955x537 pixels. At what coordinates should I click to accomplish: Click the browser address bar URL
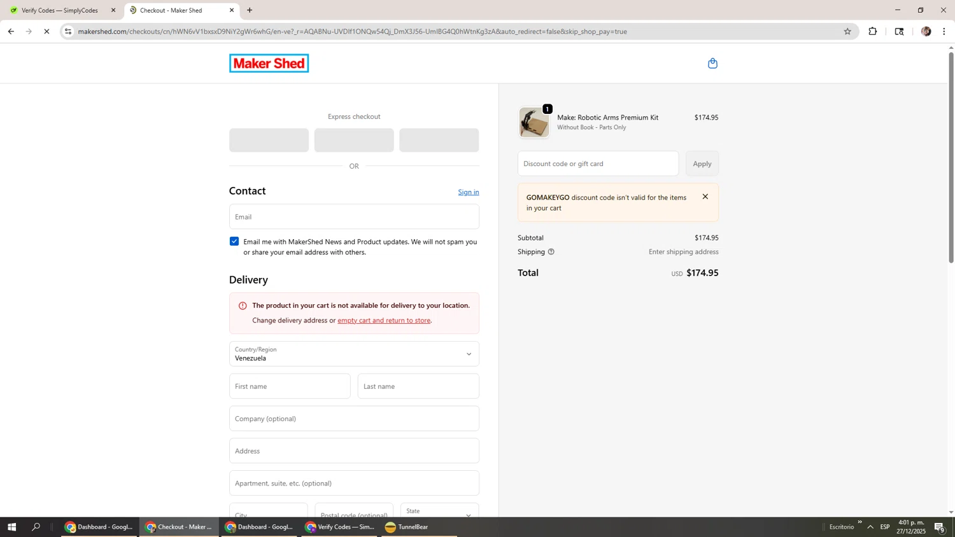coord(352,31)
